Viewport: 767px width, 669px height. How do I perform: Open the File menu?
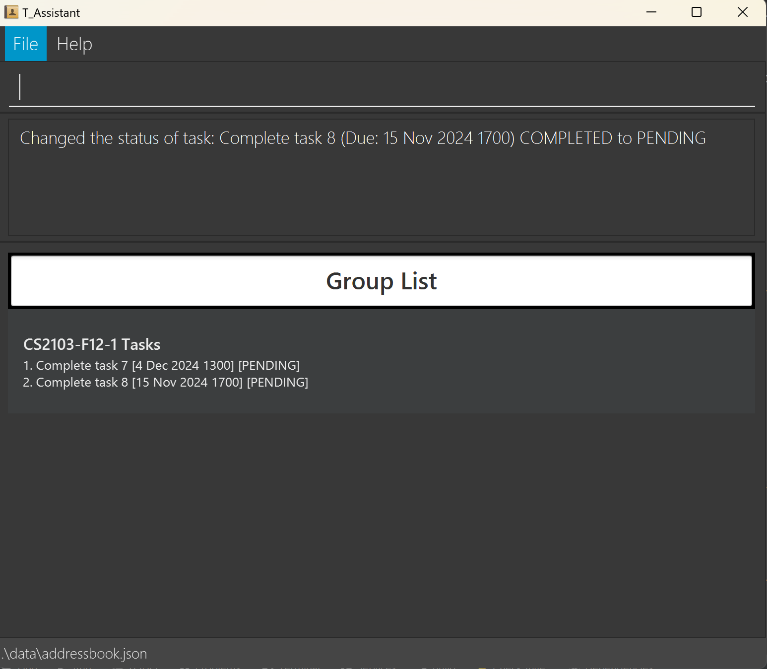coord(26,44)
